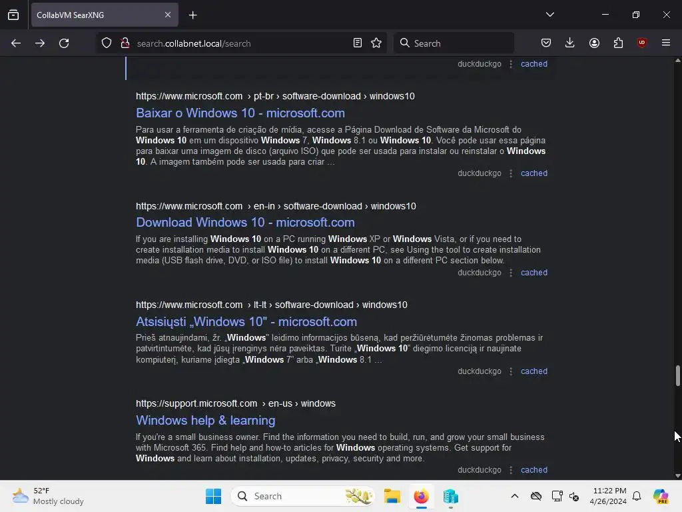682x512 pixels.
Task: Expand options dots beside the topmost duckduckgo label
Action: pyautogui.click(x=511, y=64)
